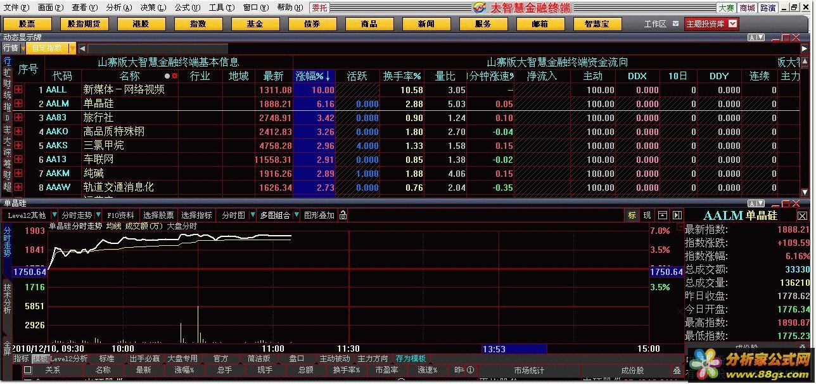816x384 pixels.
Task: Select the 模板 bottom tab
Action: [39, 359]
